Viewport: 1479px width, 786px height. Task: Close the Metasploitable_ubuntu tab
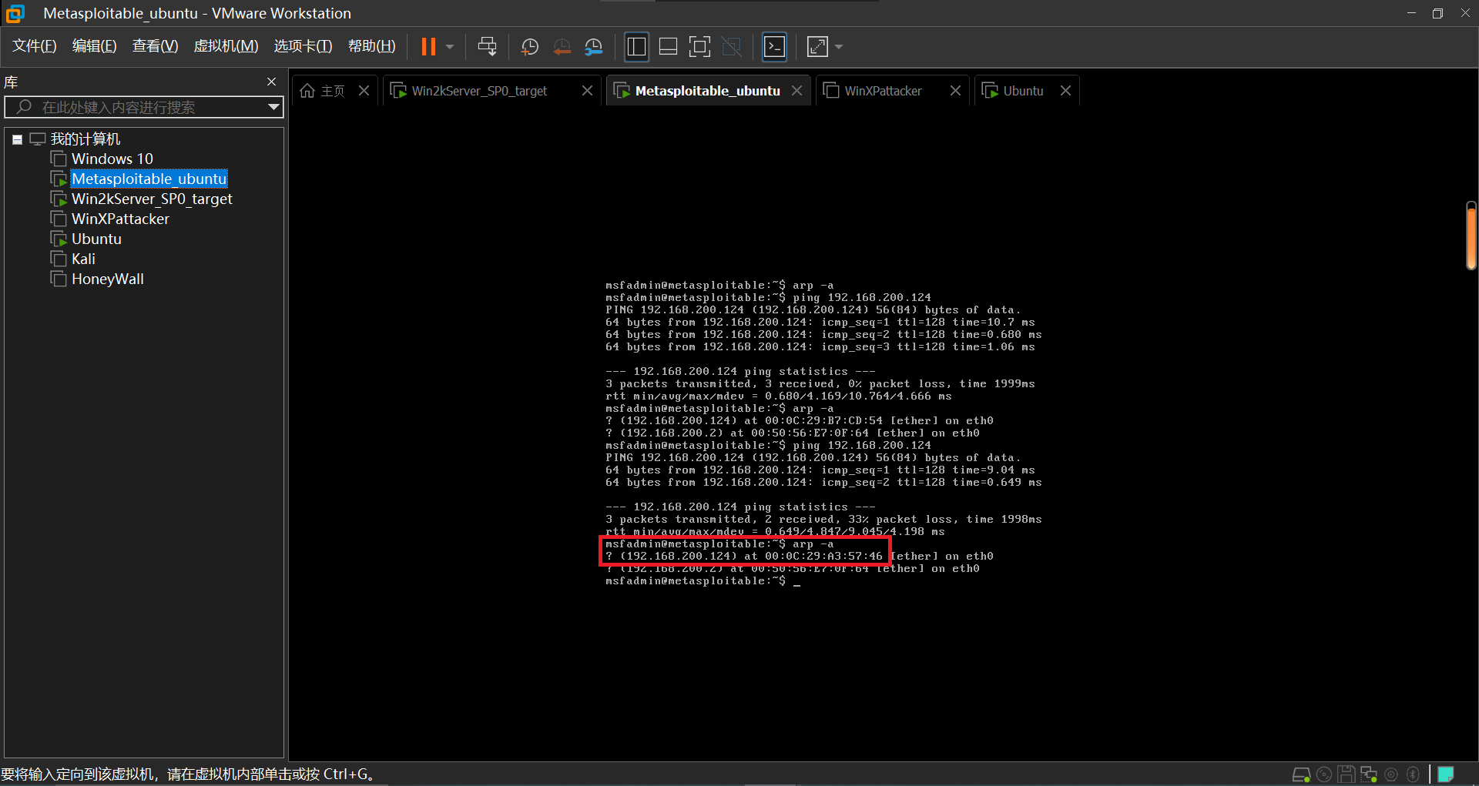click(797, 91)
